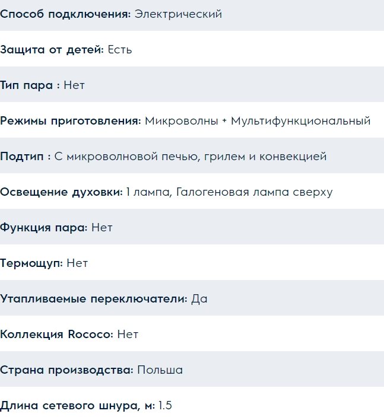Click the 'Режимы приготовления' label
Viewport: 384px width, 417px height.
click(71, 121)
